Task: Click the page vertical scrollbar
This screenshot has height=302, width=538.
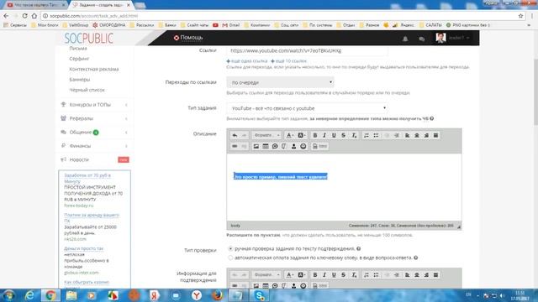Action: 535,92
